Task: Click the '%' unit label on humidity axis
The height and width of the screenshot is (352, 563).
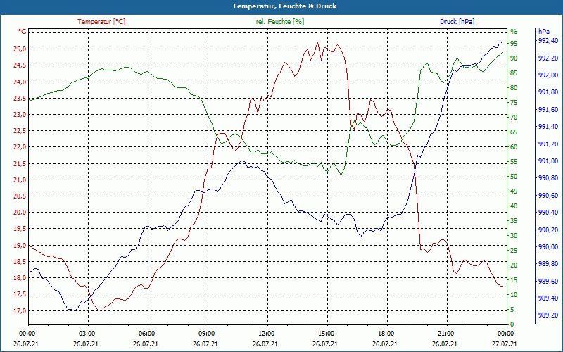Action: [514, 32]
